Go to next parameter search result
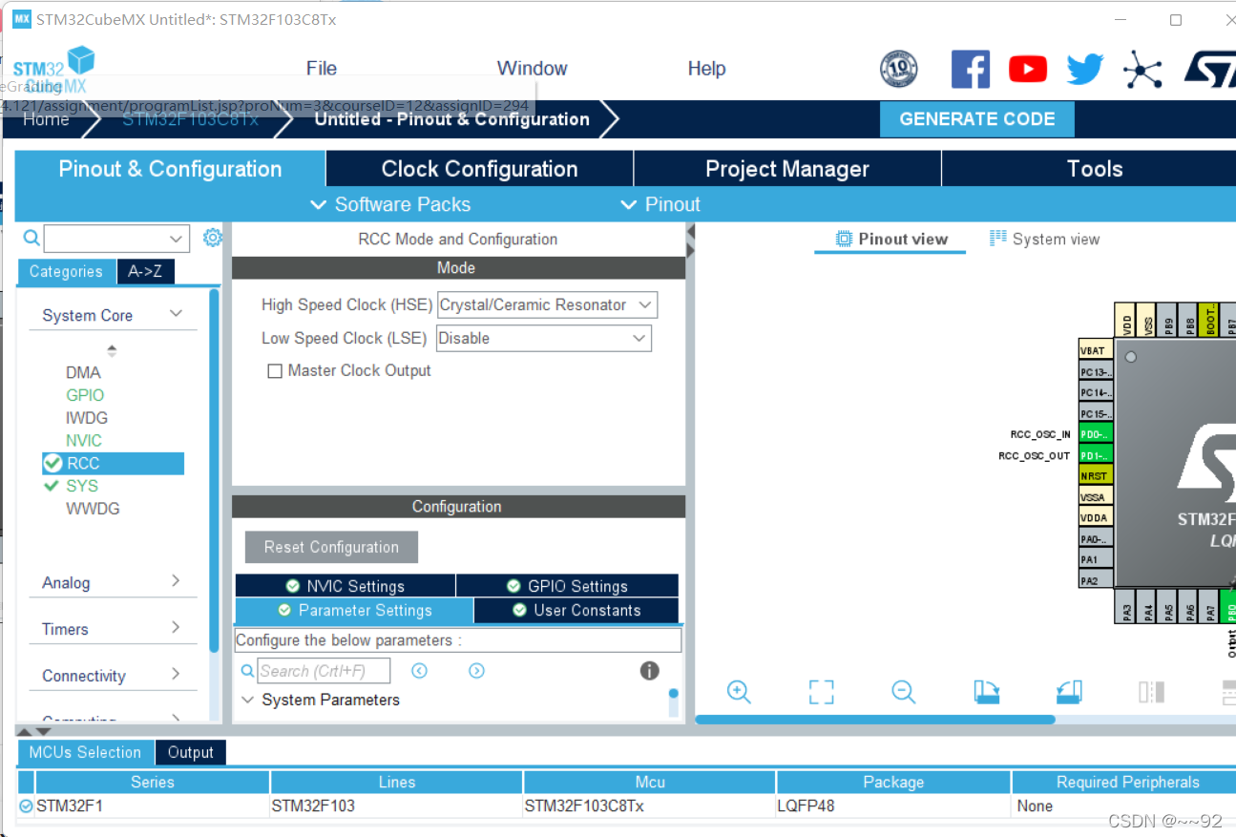The width and height of the screenshot is (1236, 837). [x=476, y=671]
